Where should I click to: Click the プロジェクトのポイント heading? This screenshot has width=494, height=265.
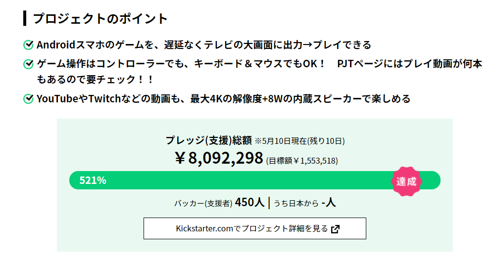(100, 19)
